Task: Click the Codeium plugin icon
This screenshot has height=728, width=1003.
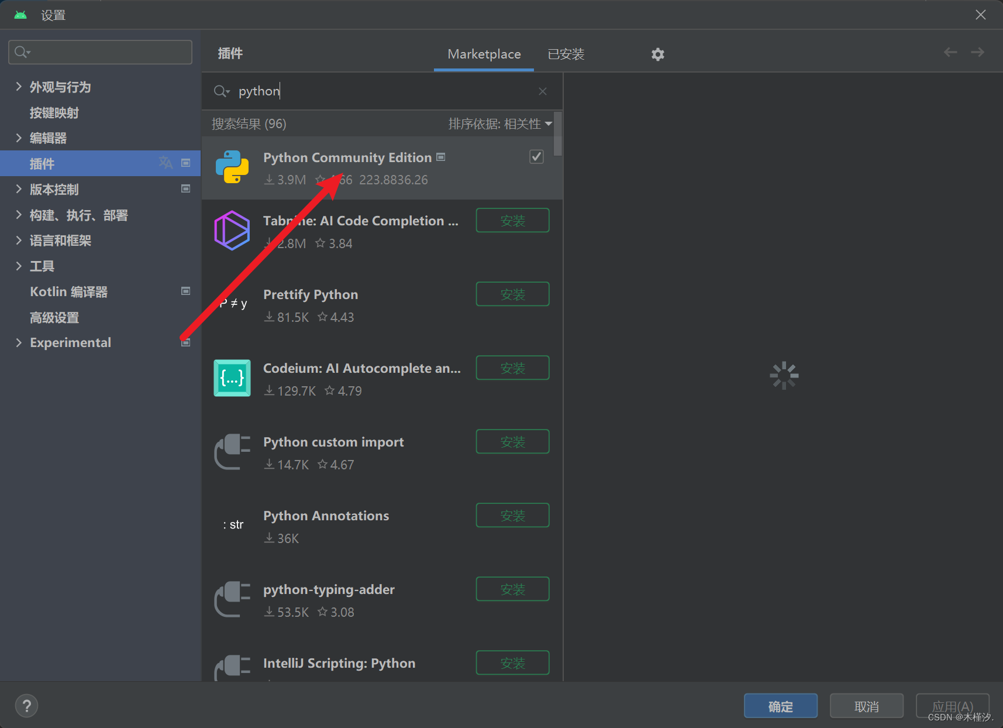Action: 232,378
